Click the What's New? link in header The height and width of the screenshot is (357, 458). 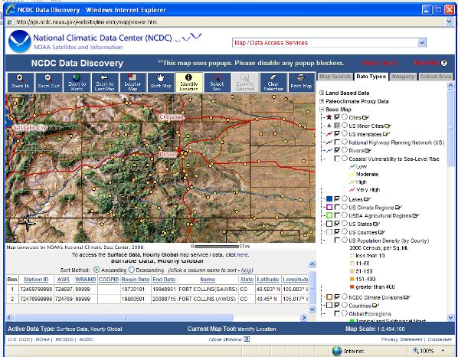tap(379, 63)
